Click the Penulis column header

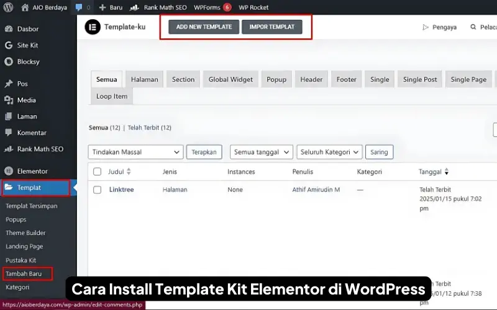tap(303, 172)
